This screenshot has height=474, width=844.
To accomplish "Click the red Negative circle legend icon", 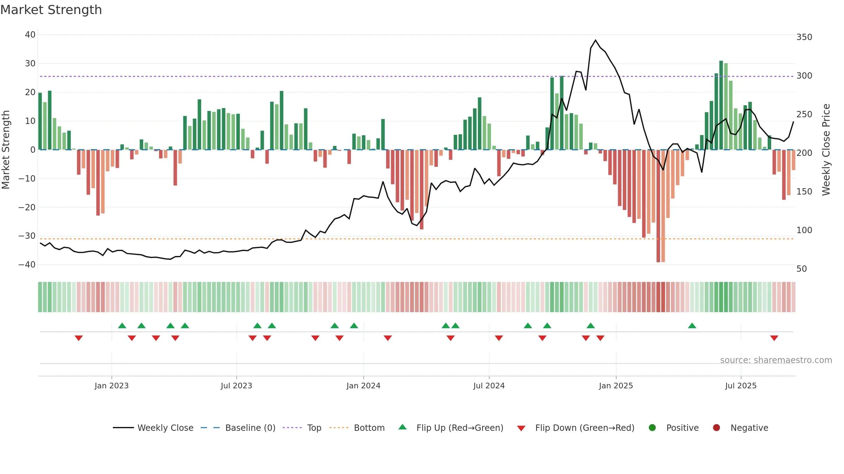I will [716, 428].
